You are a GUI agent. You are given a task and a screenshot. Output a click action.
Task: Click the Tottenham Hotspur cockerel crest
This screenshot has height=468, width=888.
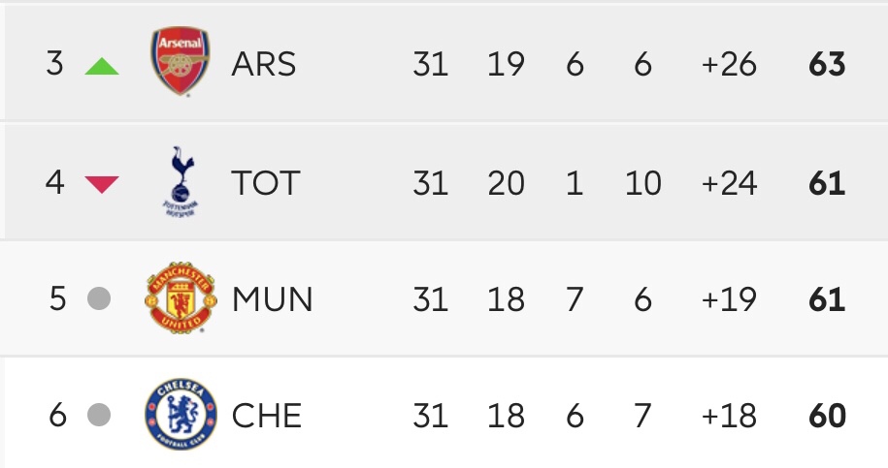click(x=181, y=182)
